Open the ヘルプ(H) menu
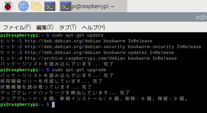This screenshot has width=207, height=113. coord(94,27)
